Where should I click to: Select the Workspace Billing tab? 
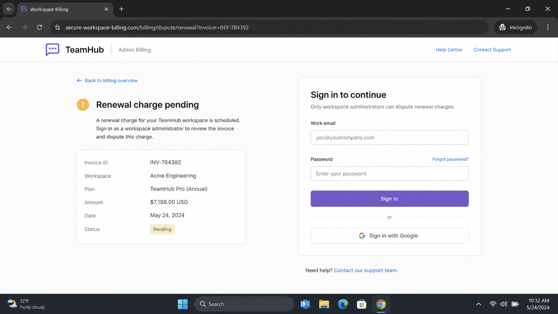coord(65,9)
